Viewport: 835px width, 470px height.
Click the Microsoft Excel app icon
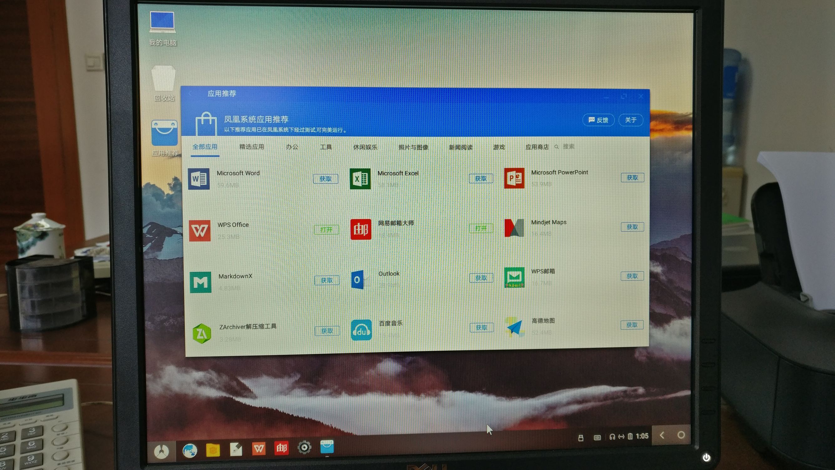click(x=360, y=179)
